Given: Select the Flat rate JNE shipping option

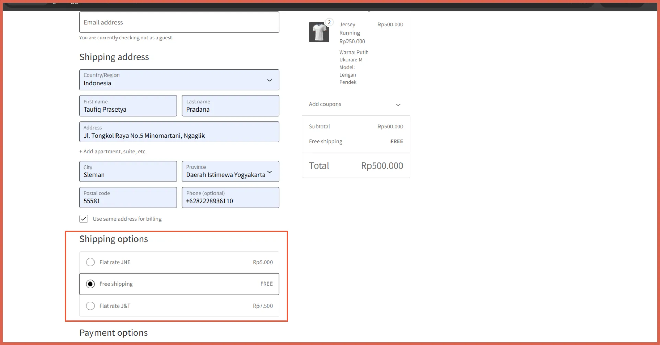Looking at the screenshot, I should coord(90,262).
